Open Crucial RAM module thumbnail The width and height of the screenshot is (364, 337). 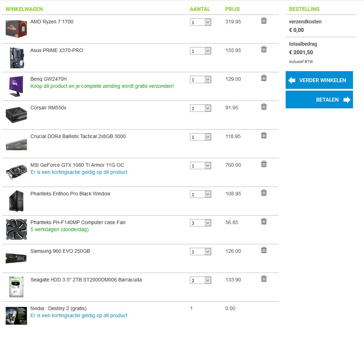tap(16, 144)
